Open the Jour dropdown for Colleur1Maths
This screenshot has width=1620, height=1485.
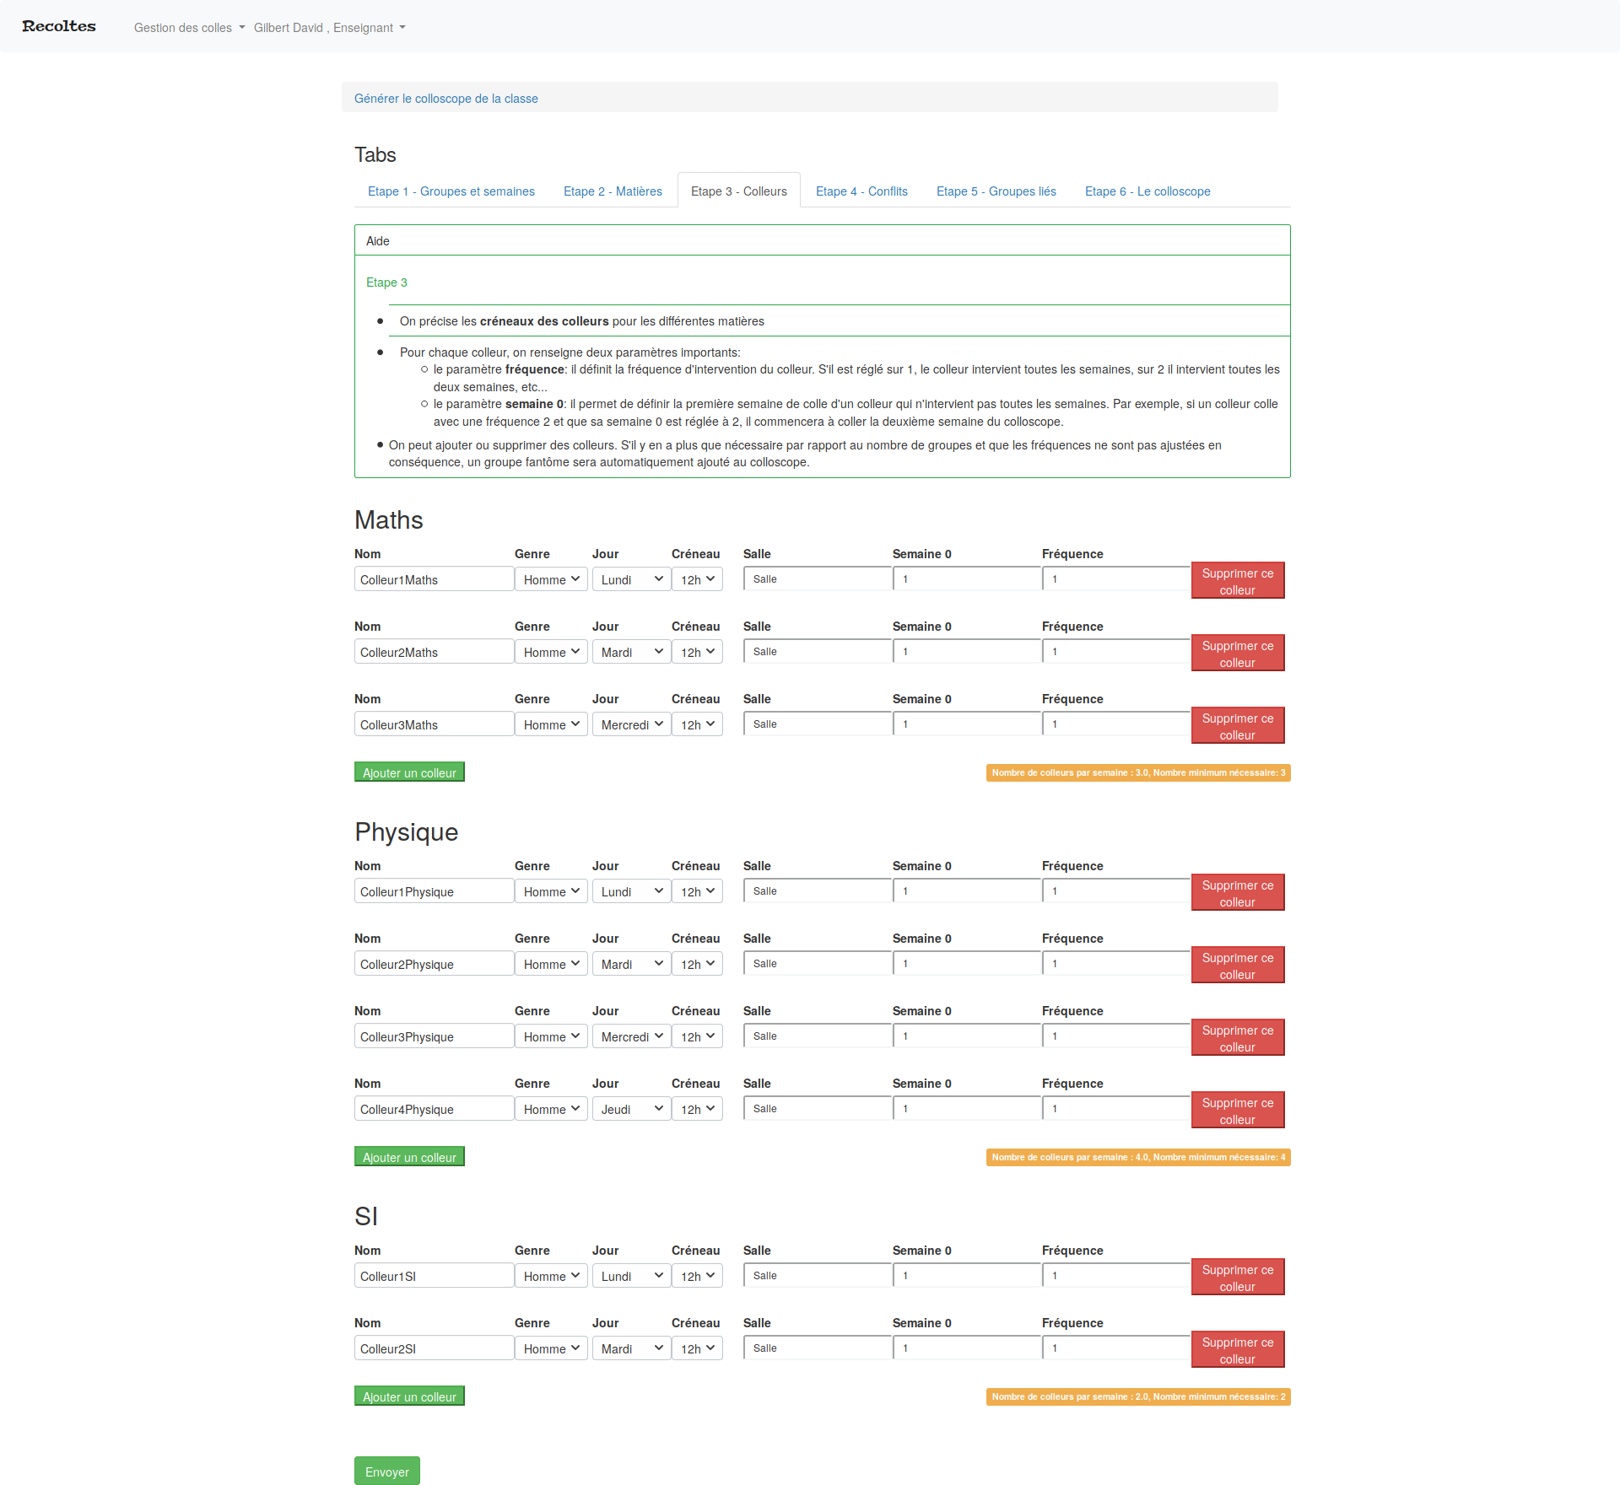coord(631,579)
